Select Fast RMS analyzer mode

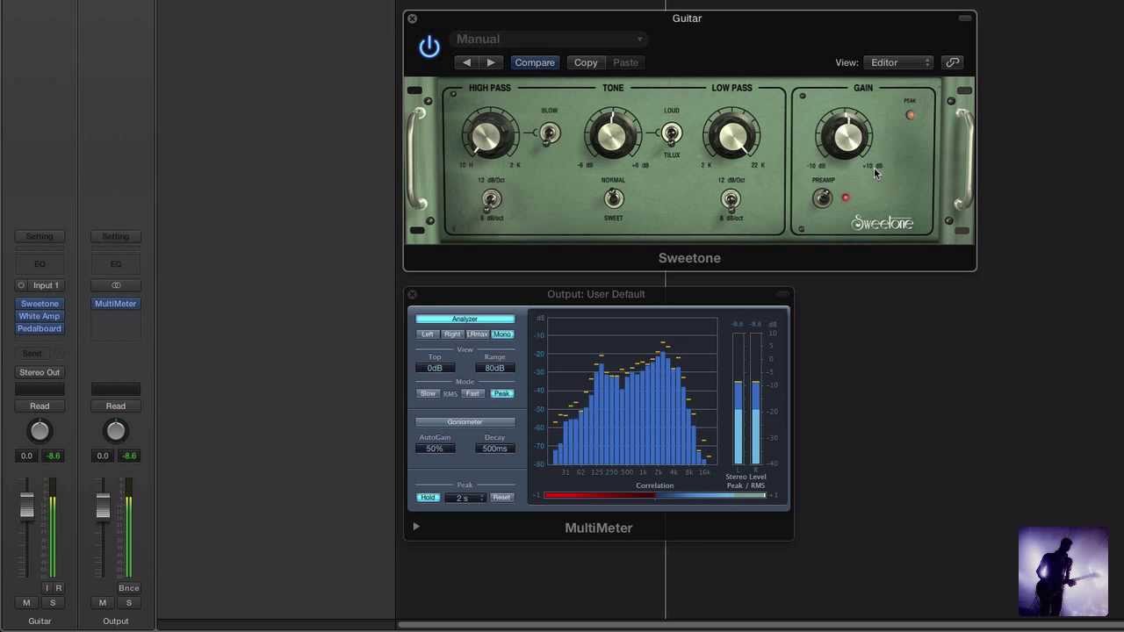click(472, 394)
